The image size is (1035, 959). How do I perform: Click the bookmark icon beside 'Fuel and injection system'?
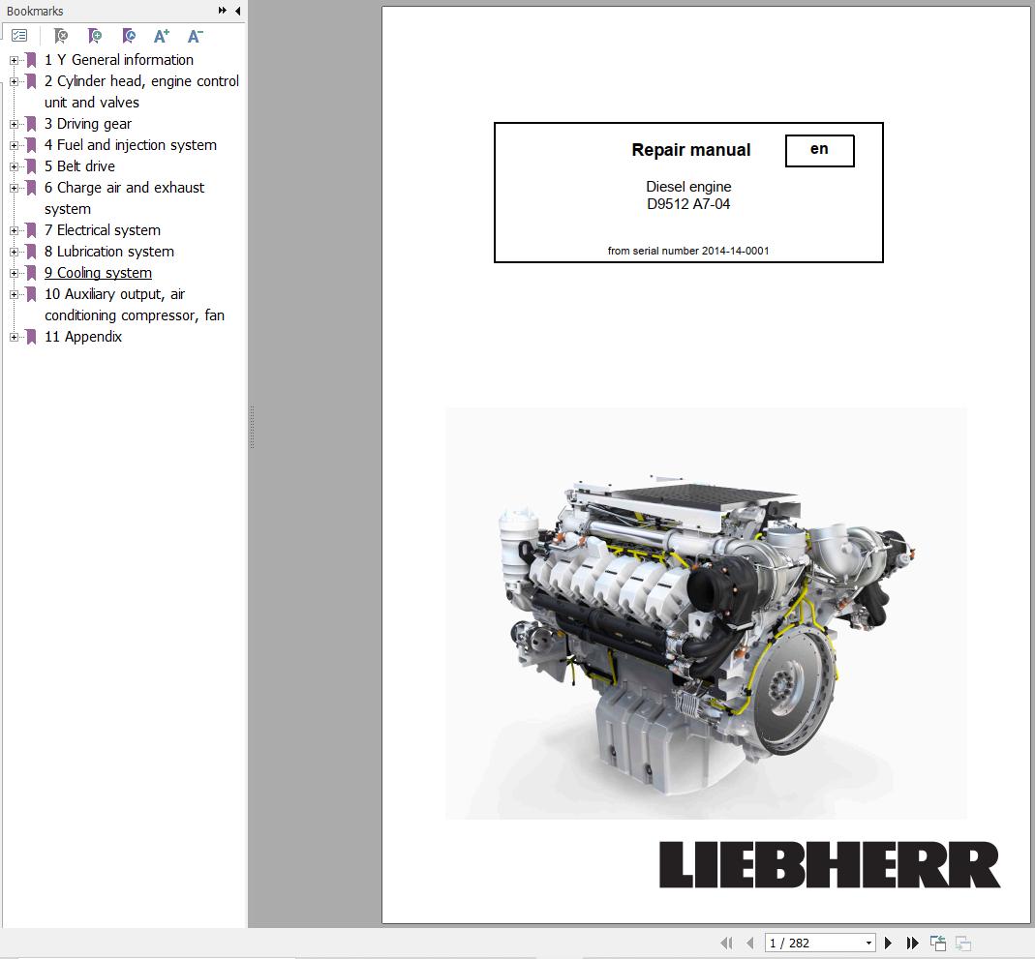pos(30,145)
